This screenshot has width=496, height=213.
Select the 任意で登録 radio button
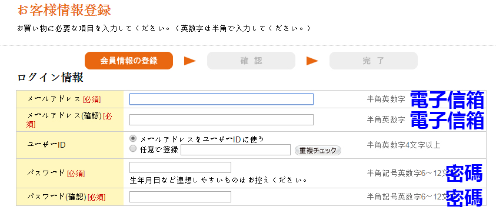coord(133,148)
